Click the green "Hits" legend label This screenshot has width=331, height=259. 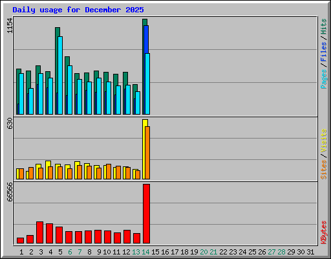pos(324,27)
